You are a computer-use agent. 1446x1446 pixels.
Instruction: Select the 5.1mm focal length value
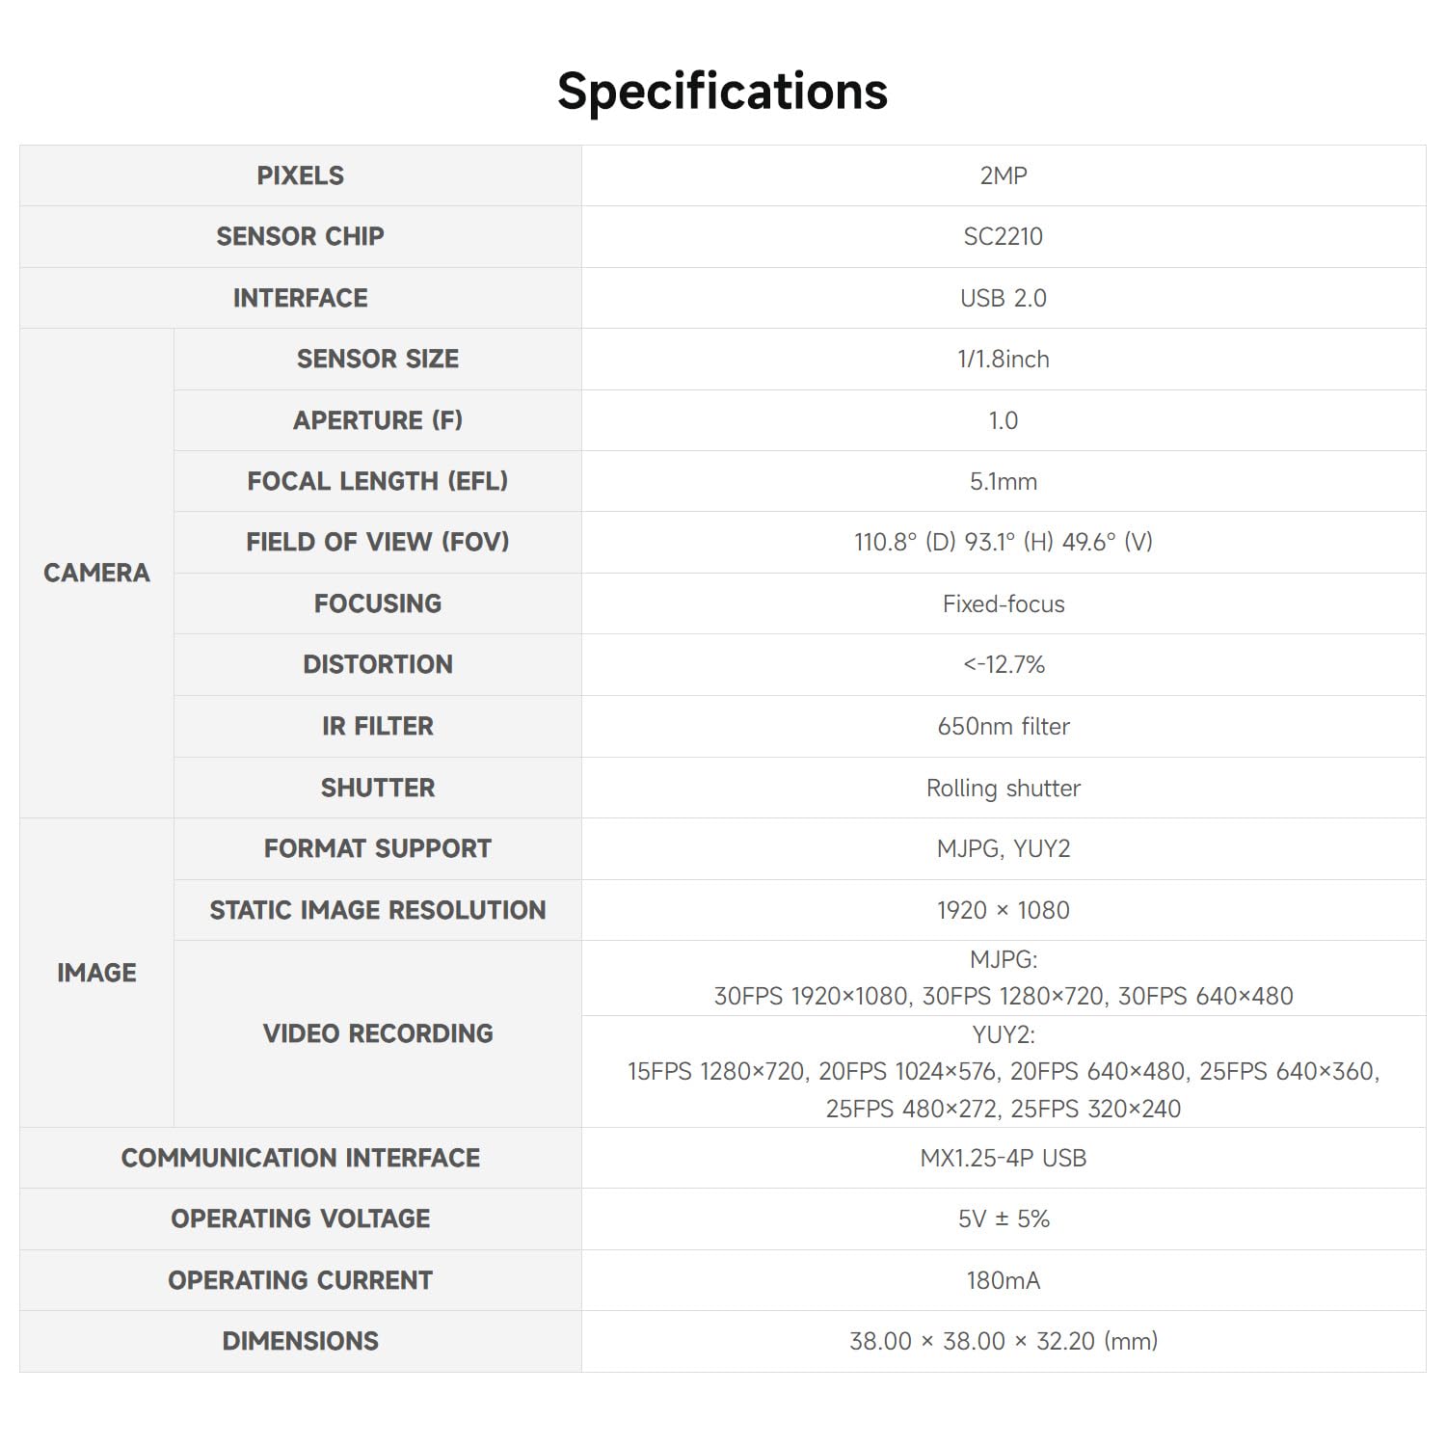pos(1004,481)
